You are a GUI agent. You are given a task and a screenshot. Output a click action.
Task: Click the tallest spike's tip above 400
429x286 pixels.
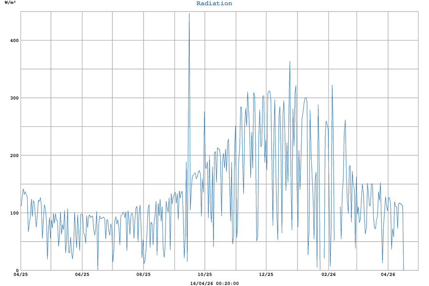coord(189,14)
